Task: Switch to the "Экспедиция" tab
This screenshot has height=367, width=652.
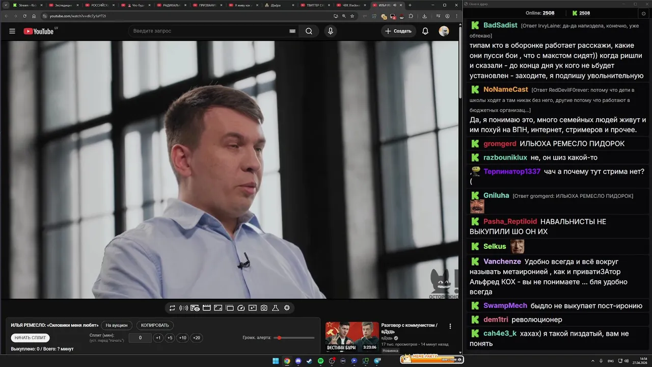Action: pyautogui.click(x=63, y=5)
